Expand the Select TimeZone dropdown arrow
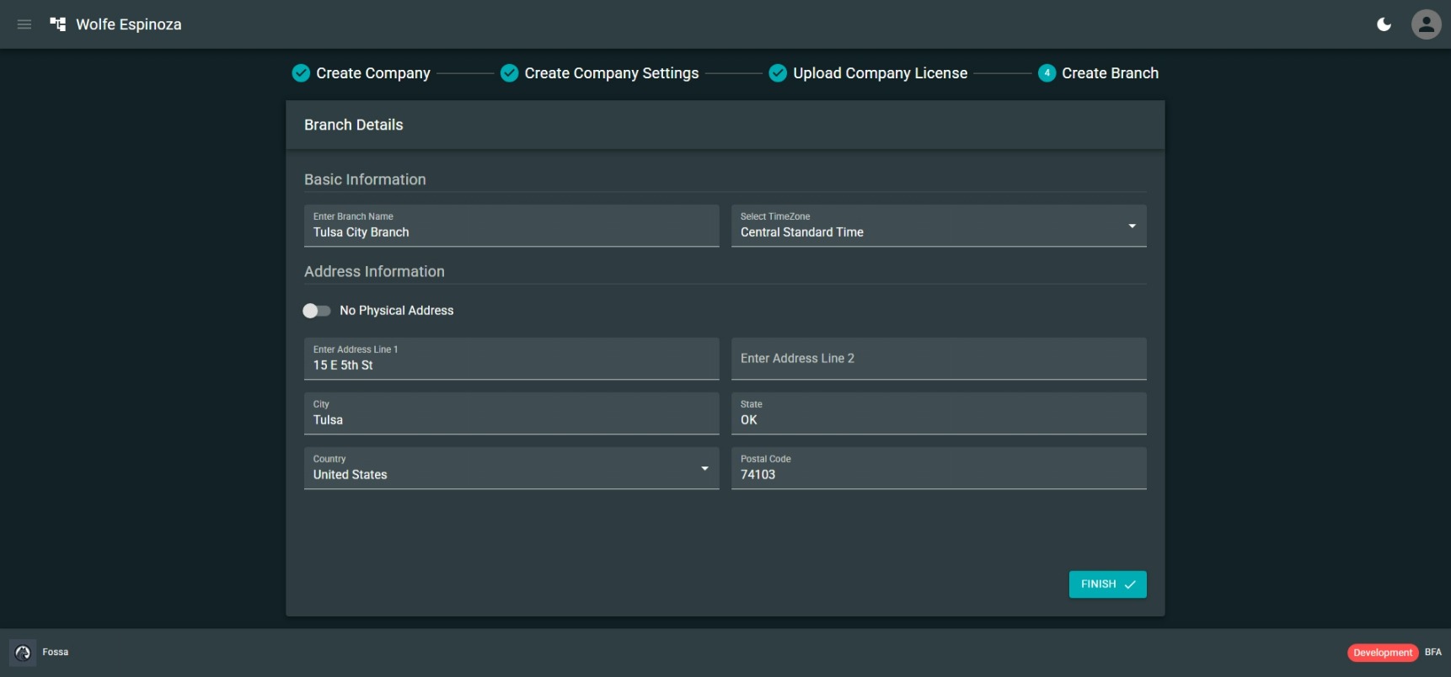Image resolution: width=1451 pixels, height=677 pixels. click(x=1132, y=226)
